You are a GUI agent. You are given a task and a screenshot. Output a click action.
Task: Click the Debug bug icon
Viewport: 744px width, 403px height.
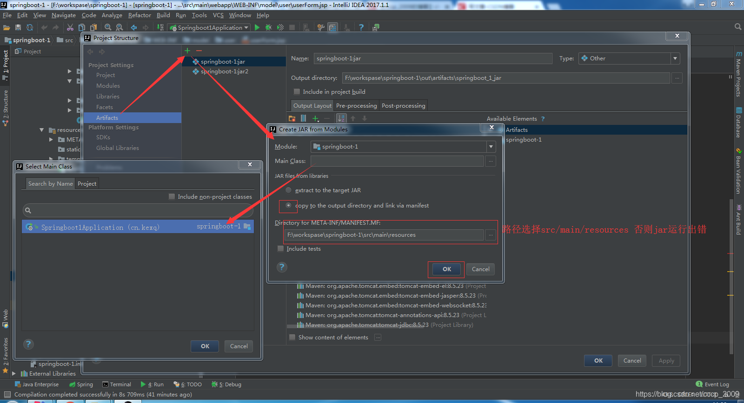pos(269,27)
